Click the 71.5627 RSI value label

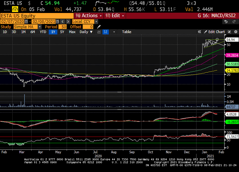click(x=232, y=137)
